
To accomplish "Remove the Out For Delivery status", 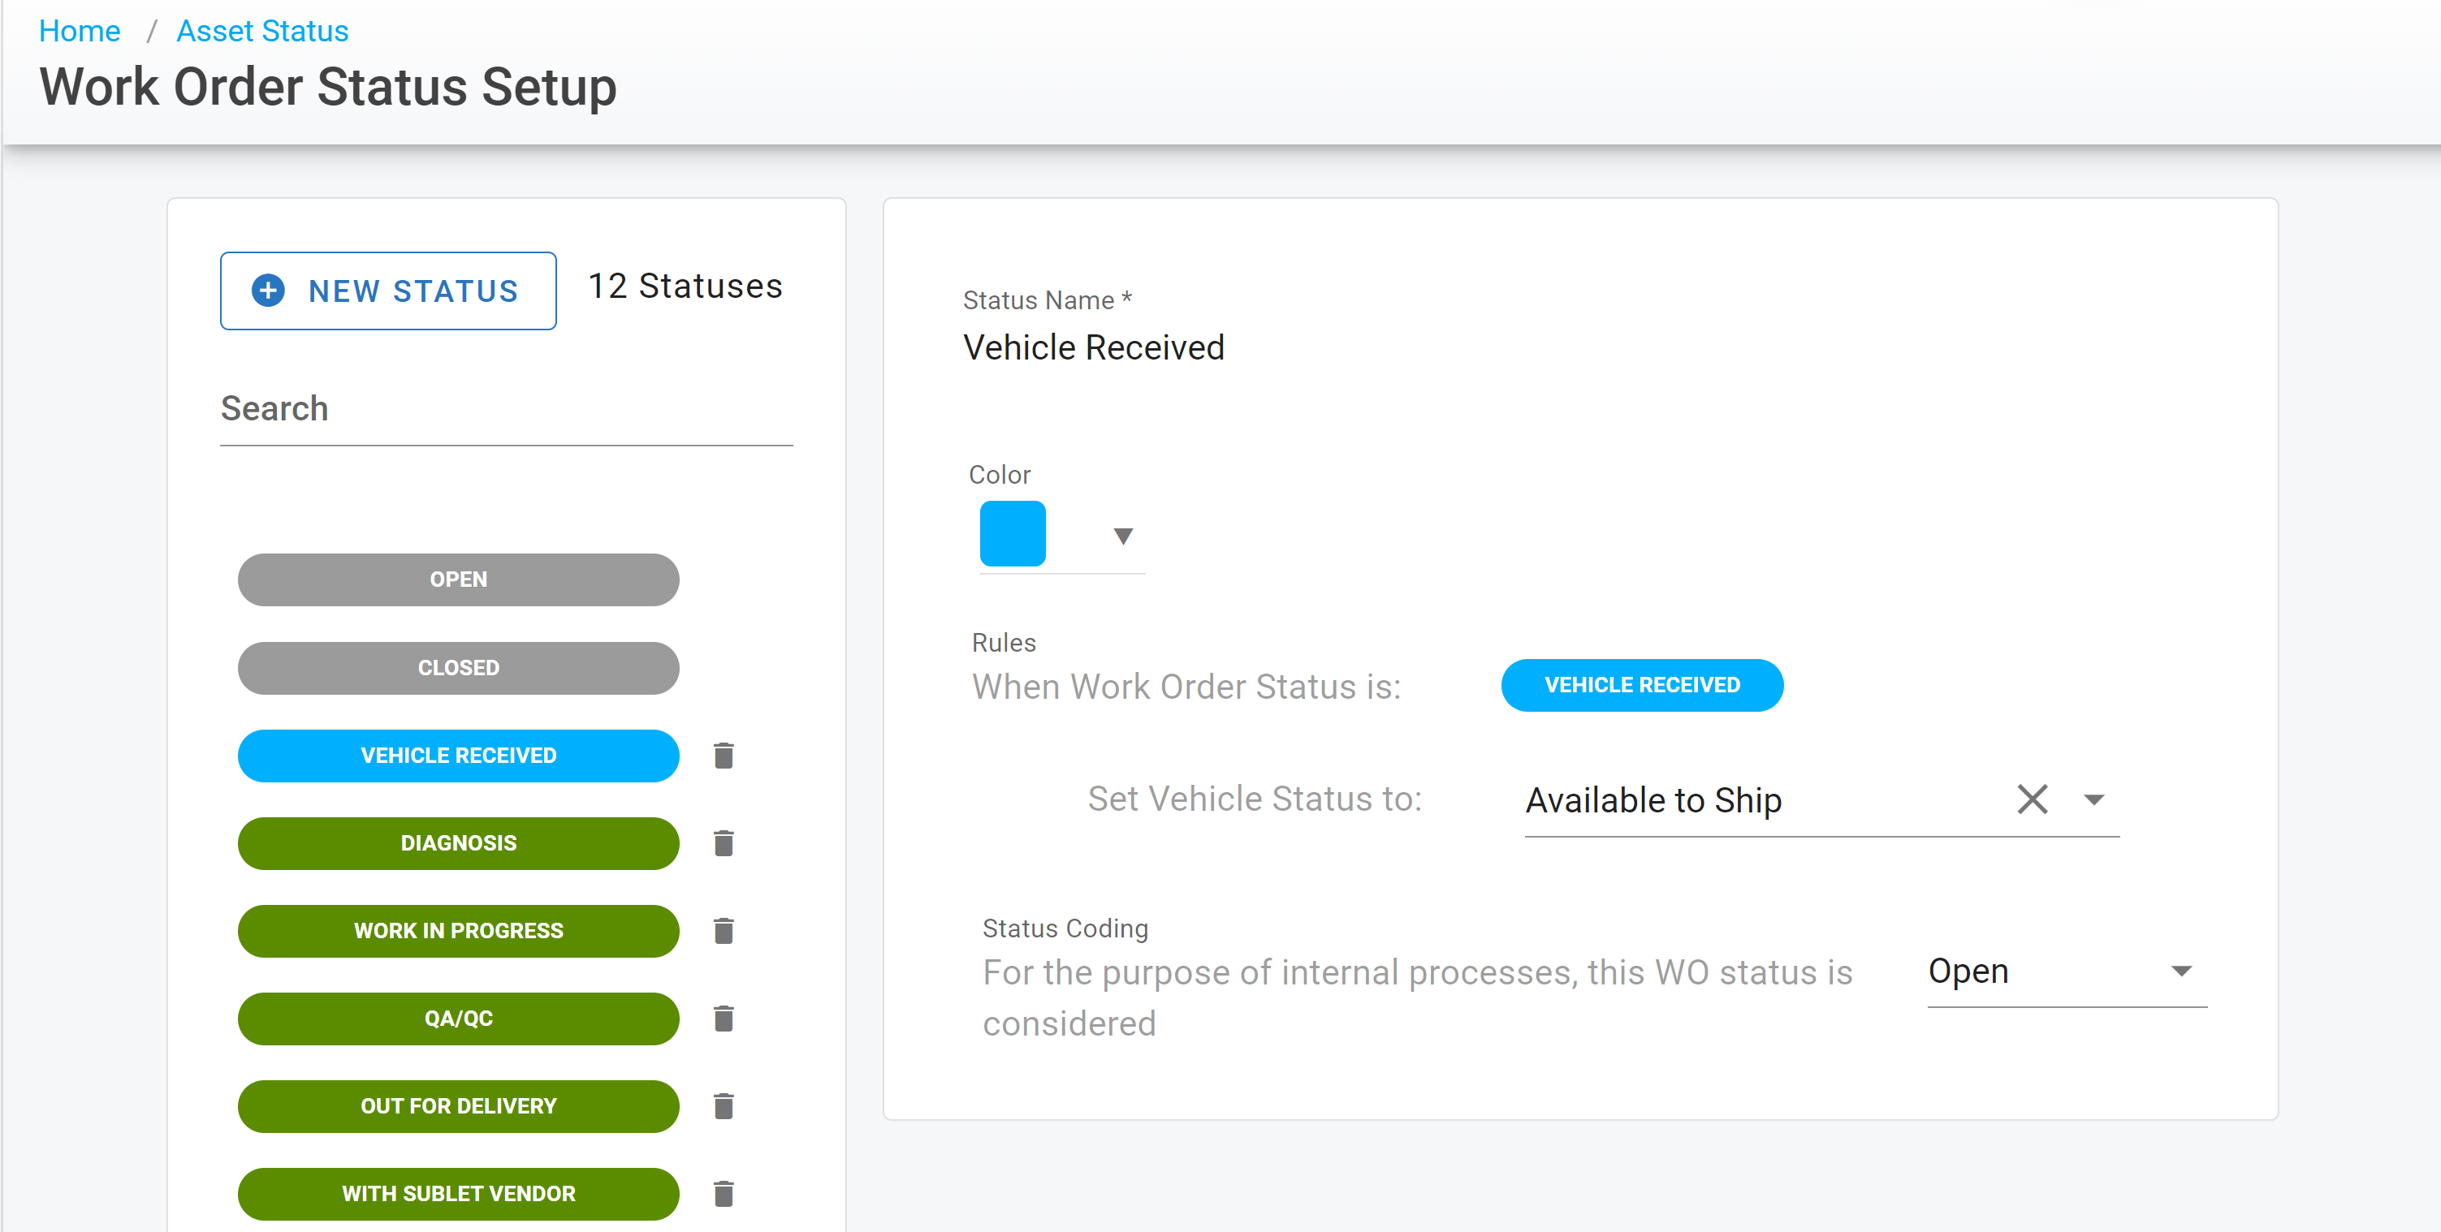I will pos(723,1105).
